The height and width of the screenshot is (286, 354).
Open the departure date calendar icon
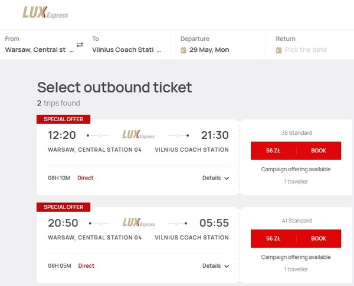(183, 50)
